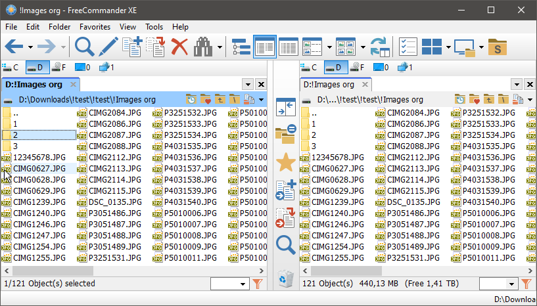Click the orange star favorites icon

(x=286, y=162)
